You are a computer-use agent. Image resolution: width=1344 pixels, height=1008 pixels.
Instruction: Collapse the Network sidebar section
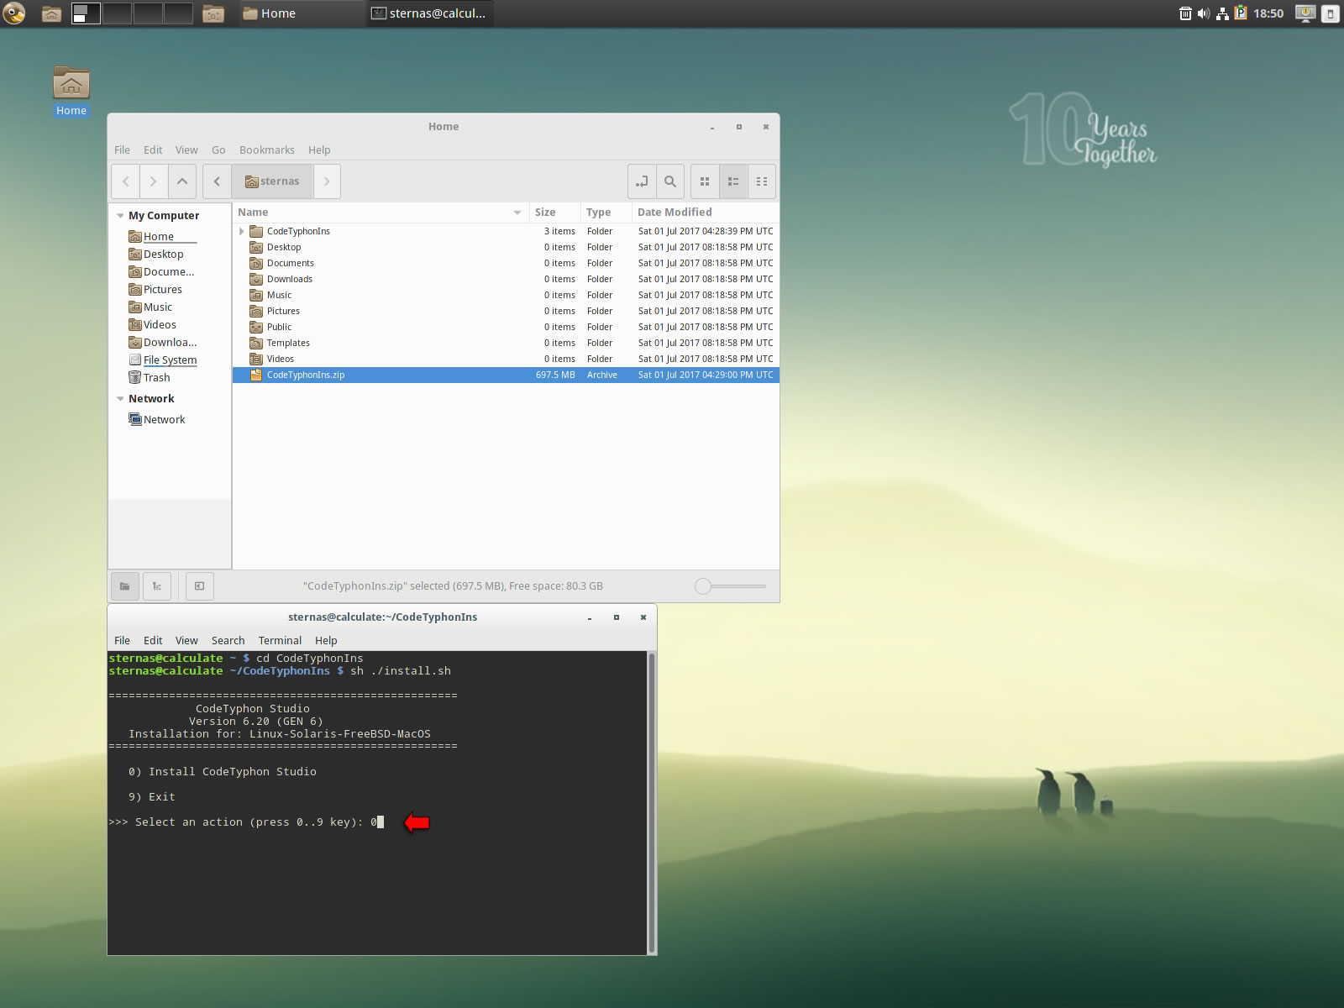click(x=120, y=399)
